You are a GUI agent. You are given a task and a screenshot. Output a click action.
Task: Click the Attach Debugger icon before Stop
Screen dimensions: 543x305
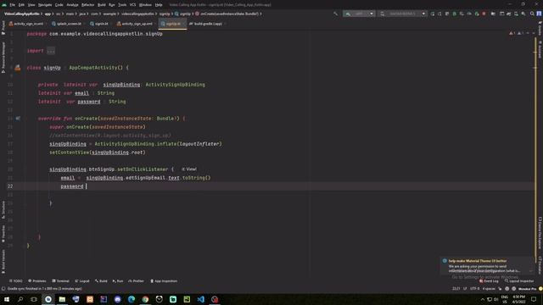point(477,14)
